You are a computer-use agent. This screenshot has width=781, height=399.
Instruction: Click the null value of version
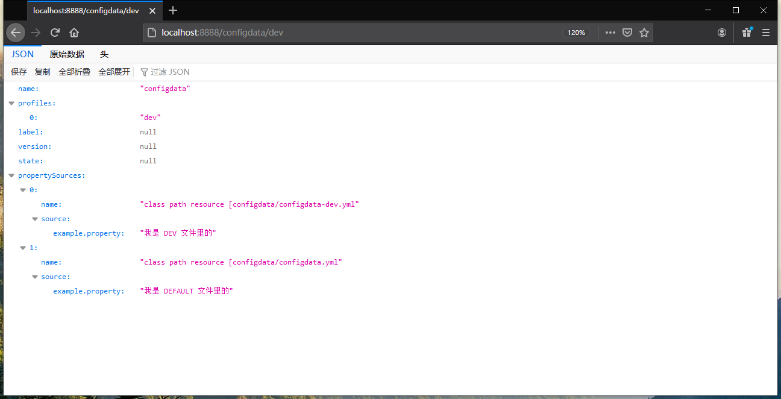148,146
